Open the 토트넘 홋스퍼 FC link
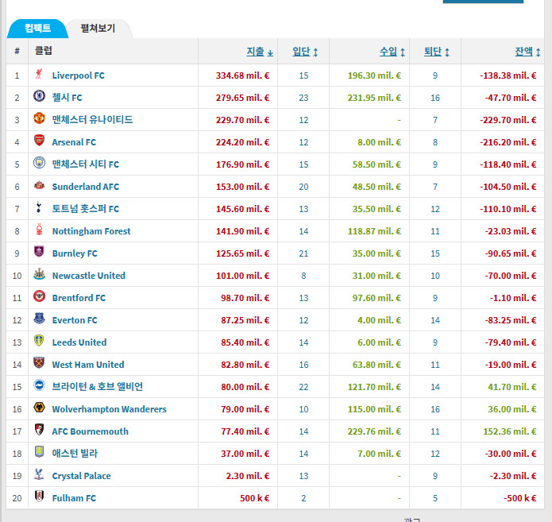Image resolution: width=552 pixels, height=522 pixels. [86, 208]
